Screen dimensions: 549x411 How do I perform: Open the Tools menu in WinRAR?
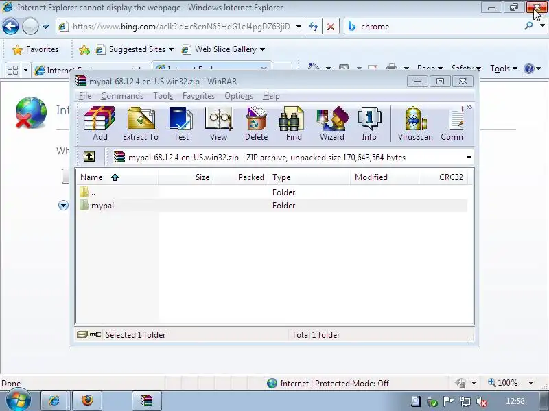pyautogui.click(x=163, y=96)
